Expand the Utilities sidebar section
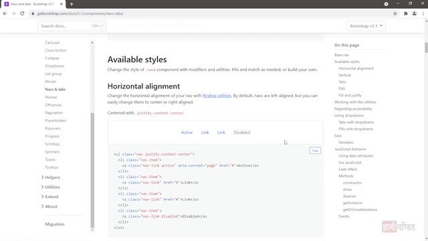Image resolution: width=428 pixels, height=241 pixels. (51, 187)
